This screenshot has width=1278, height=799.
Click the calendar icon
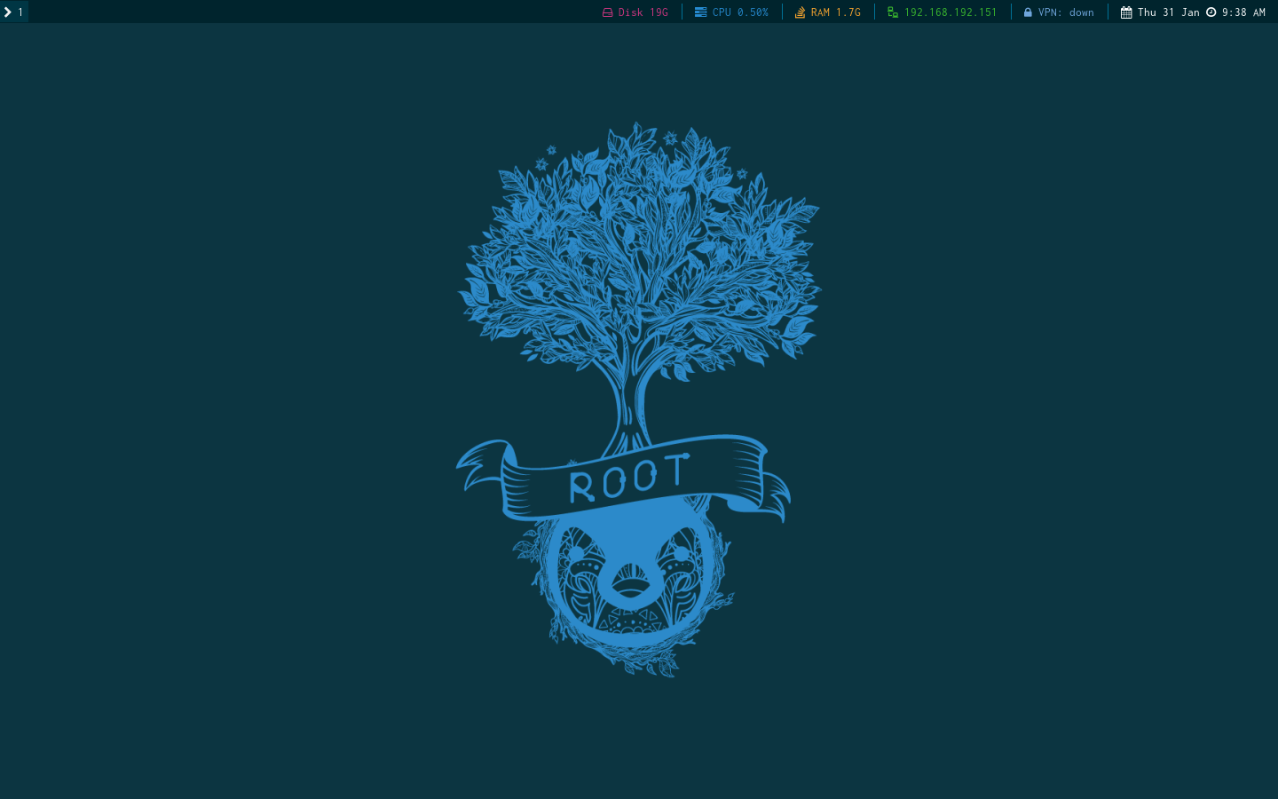point(1126,12)
